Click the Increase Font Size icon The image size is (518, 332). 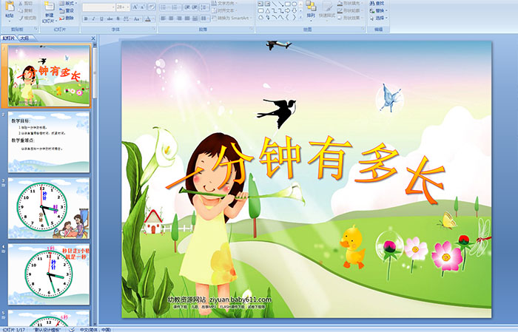[135, 7]
